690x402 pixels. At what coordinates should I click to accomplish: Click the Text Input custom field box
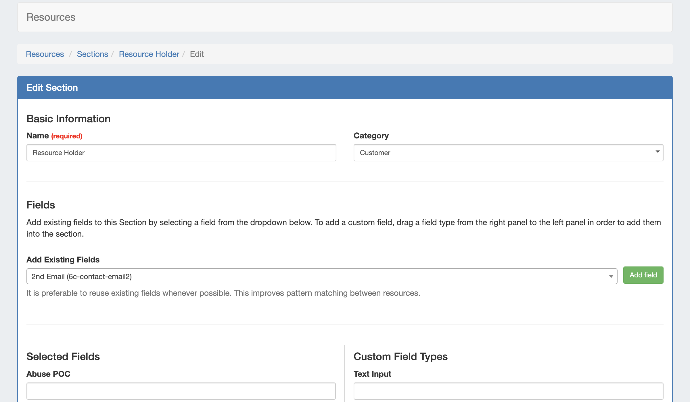[508, 391]
